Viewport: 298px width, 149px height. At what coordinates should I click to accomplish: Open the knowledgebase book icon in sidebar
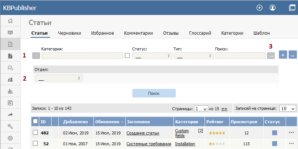coord(10,32)
